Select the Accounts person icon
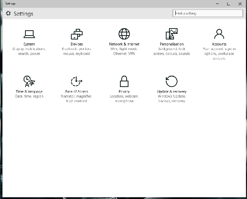247x199 pixels. 219,34
